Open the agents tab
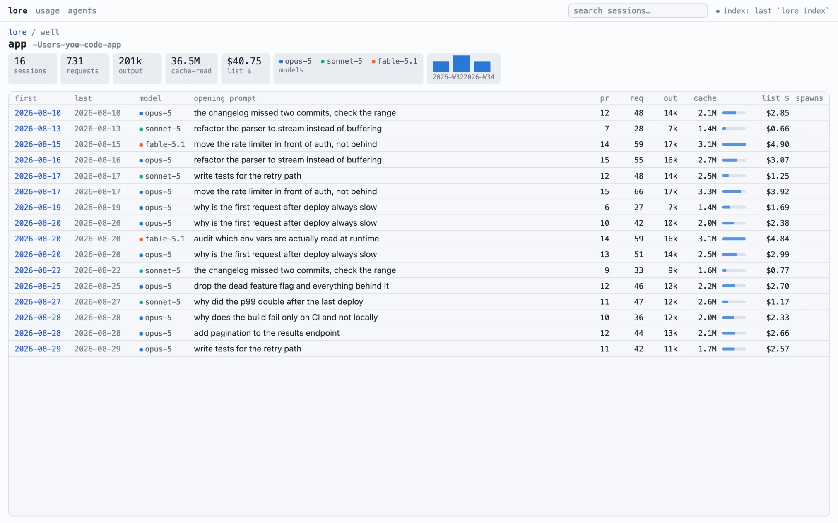Screen dimensions: 838x523 [x=82, y=11]
